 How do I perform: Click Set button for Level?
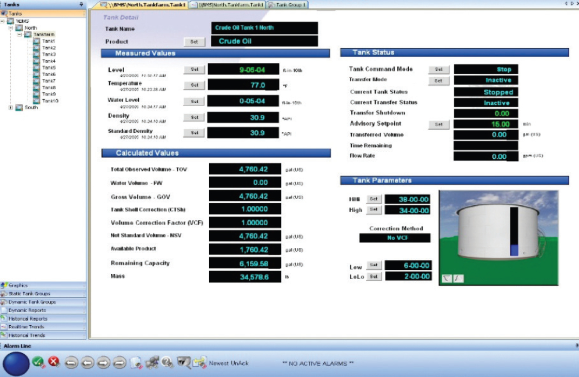(x=194, y=69)
